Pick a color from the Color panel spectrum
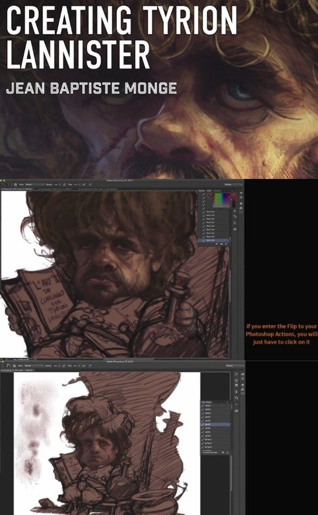The image size is (318, 515). pyautogui.click(x=222, y=200)
